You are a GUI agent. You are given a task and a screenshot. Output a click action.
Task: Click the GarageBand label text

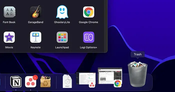coord(35,22)
